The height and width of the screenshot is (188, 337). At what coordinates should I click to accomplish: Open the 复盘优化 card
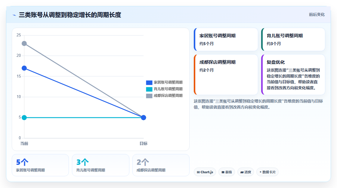[x=293, y=75]
